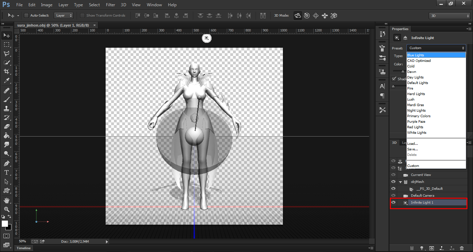Select the Pen tool
Screen dimensions: 473x252
pos(7,163)
